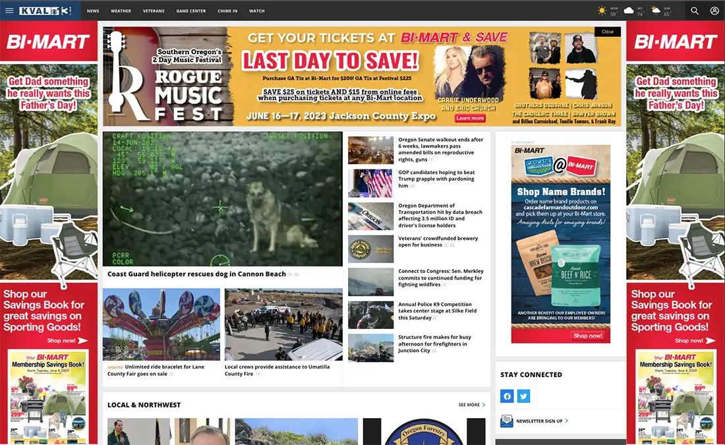
Task: Open the Weather menu item
Action: (121, 11)
